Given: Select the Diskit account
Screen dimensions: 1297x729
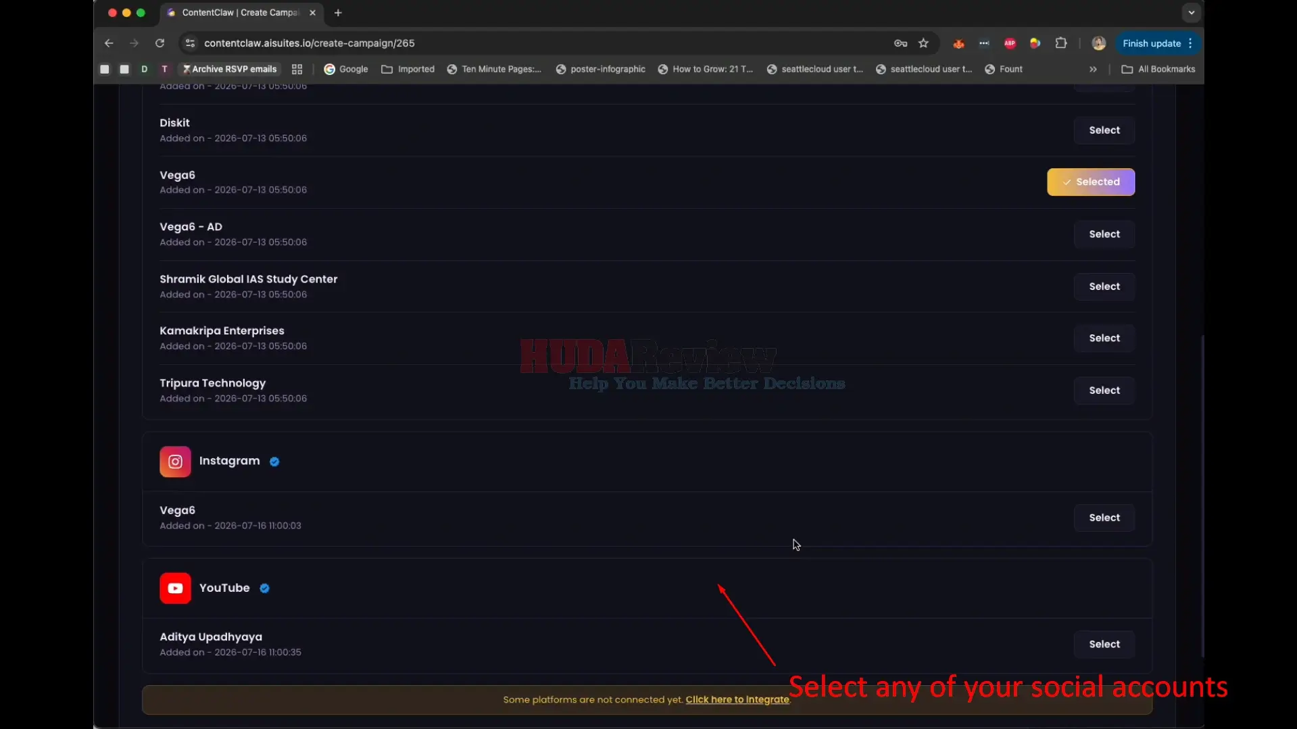Looking at the screenshot, I should [x=1104, y=130].
